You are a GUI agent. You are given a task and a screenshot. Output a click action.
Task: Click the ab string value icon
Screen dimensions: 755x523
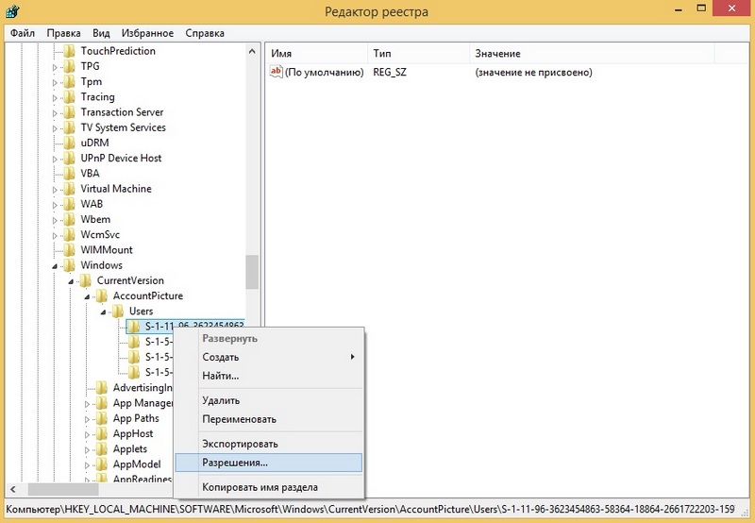coord(276,72)
